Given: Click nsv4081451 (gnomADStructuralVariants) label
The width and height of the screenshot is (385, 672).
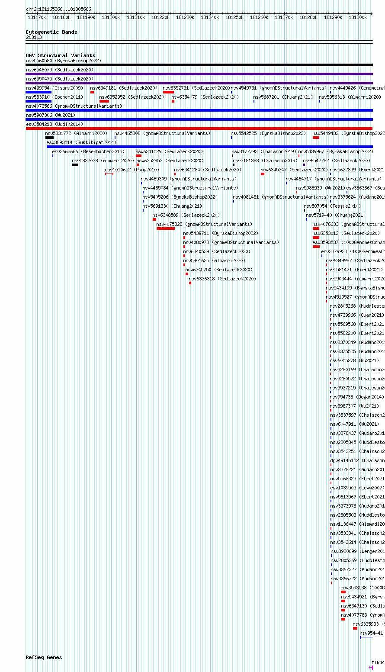Looking at the screenshot, I should pyautogui.click(x=281, y=197).
